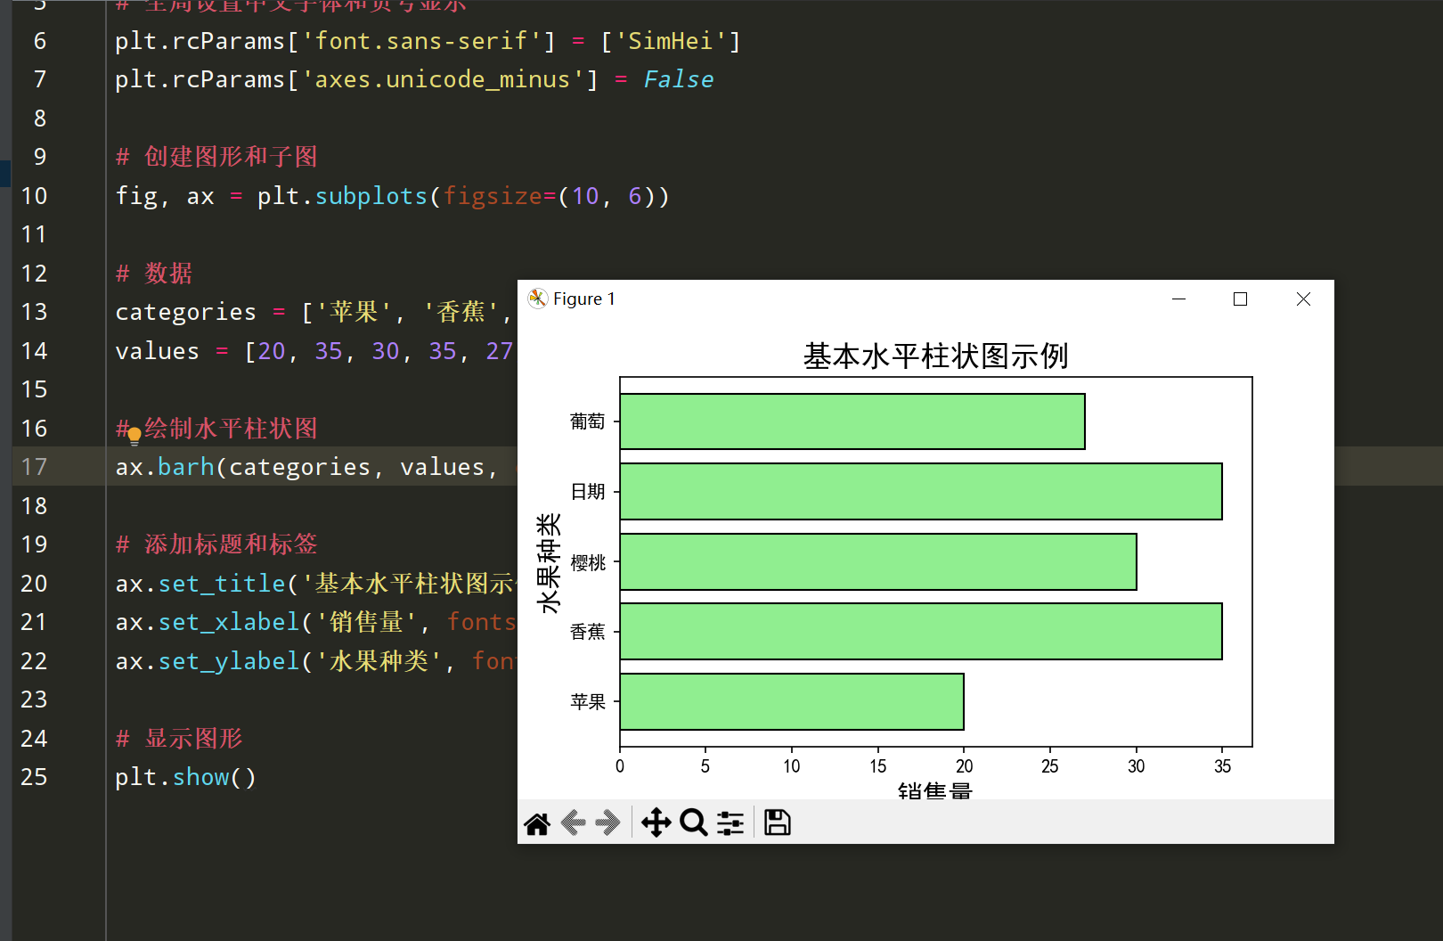Click 'set_ylabel' on line 22
Viewport: 1443px width, 941px height.
(x=229, y=661)
